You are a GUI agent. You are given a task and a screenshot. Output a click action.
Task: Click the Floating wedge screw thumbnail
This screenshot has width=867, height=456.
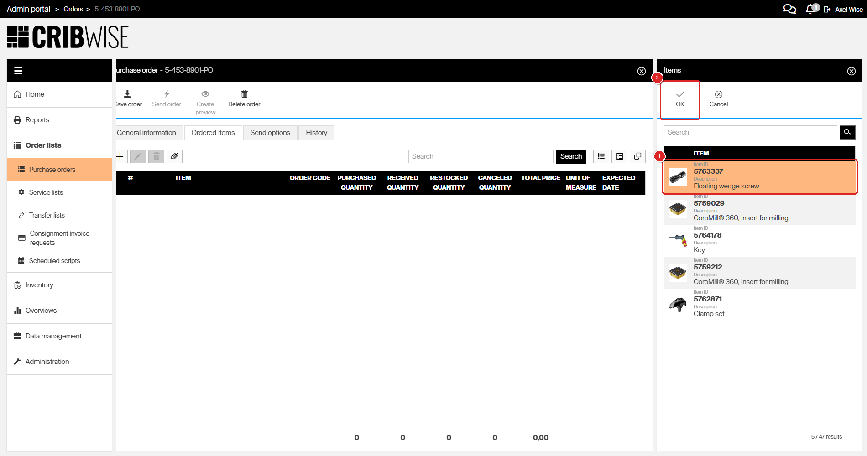coord(678,177)
